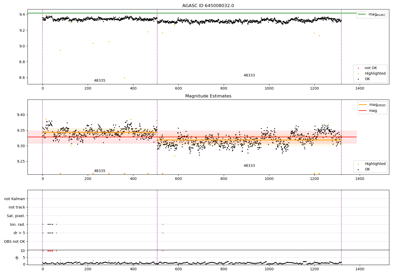
Task: Click the '8.6' y-tick in top plot
Action: [x=22, y=78]
